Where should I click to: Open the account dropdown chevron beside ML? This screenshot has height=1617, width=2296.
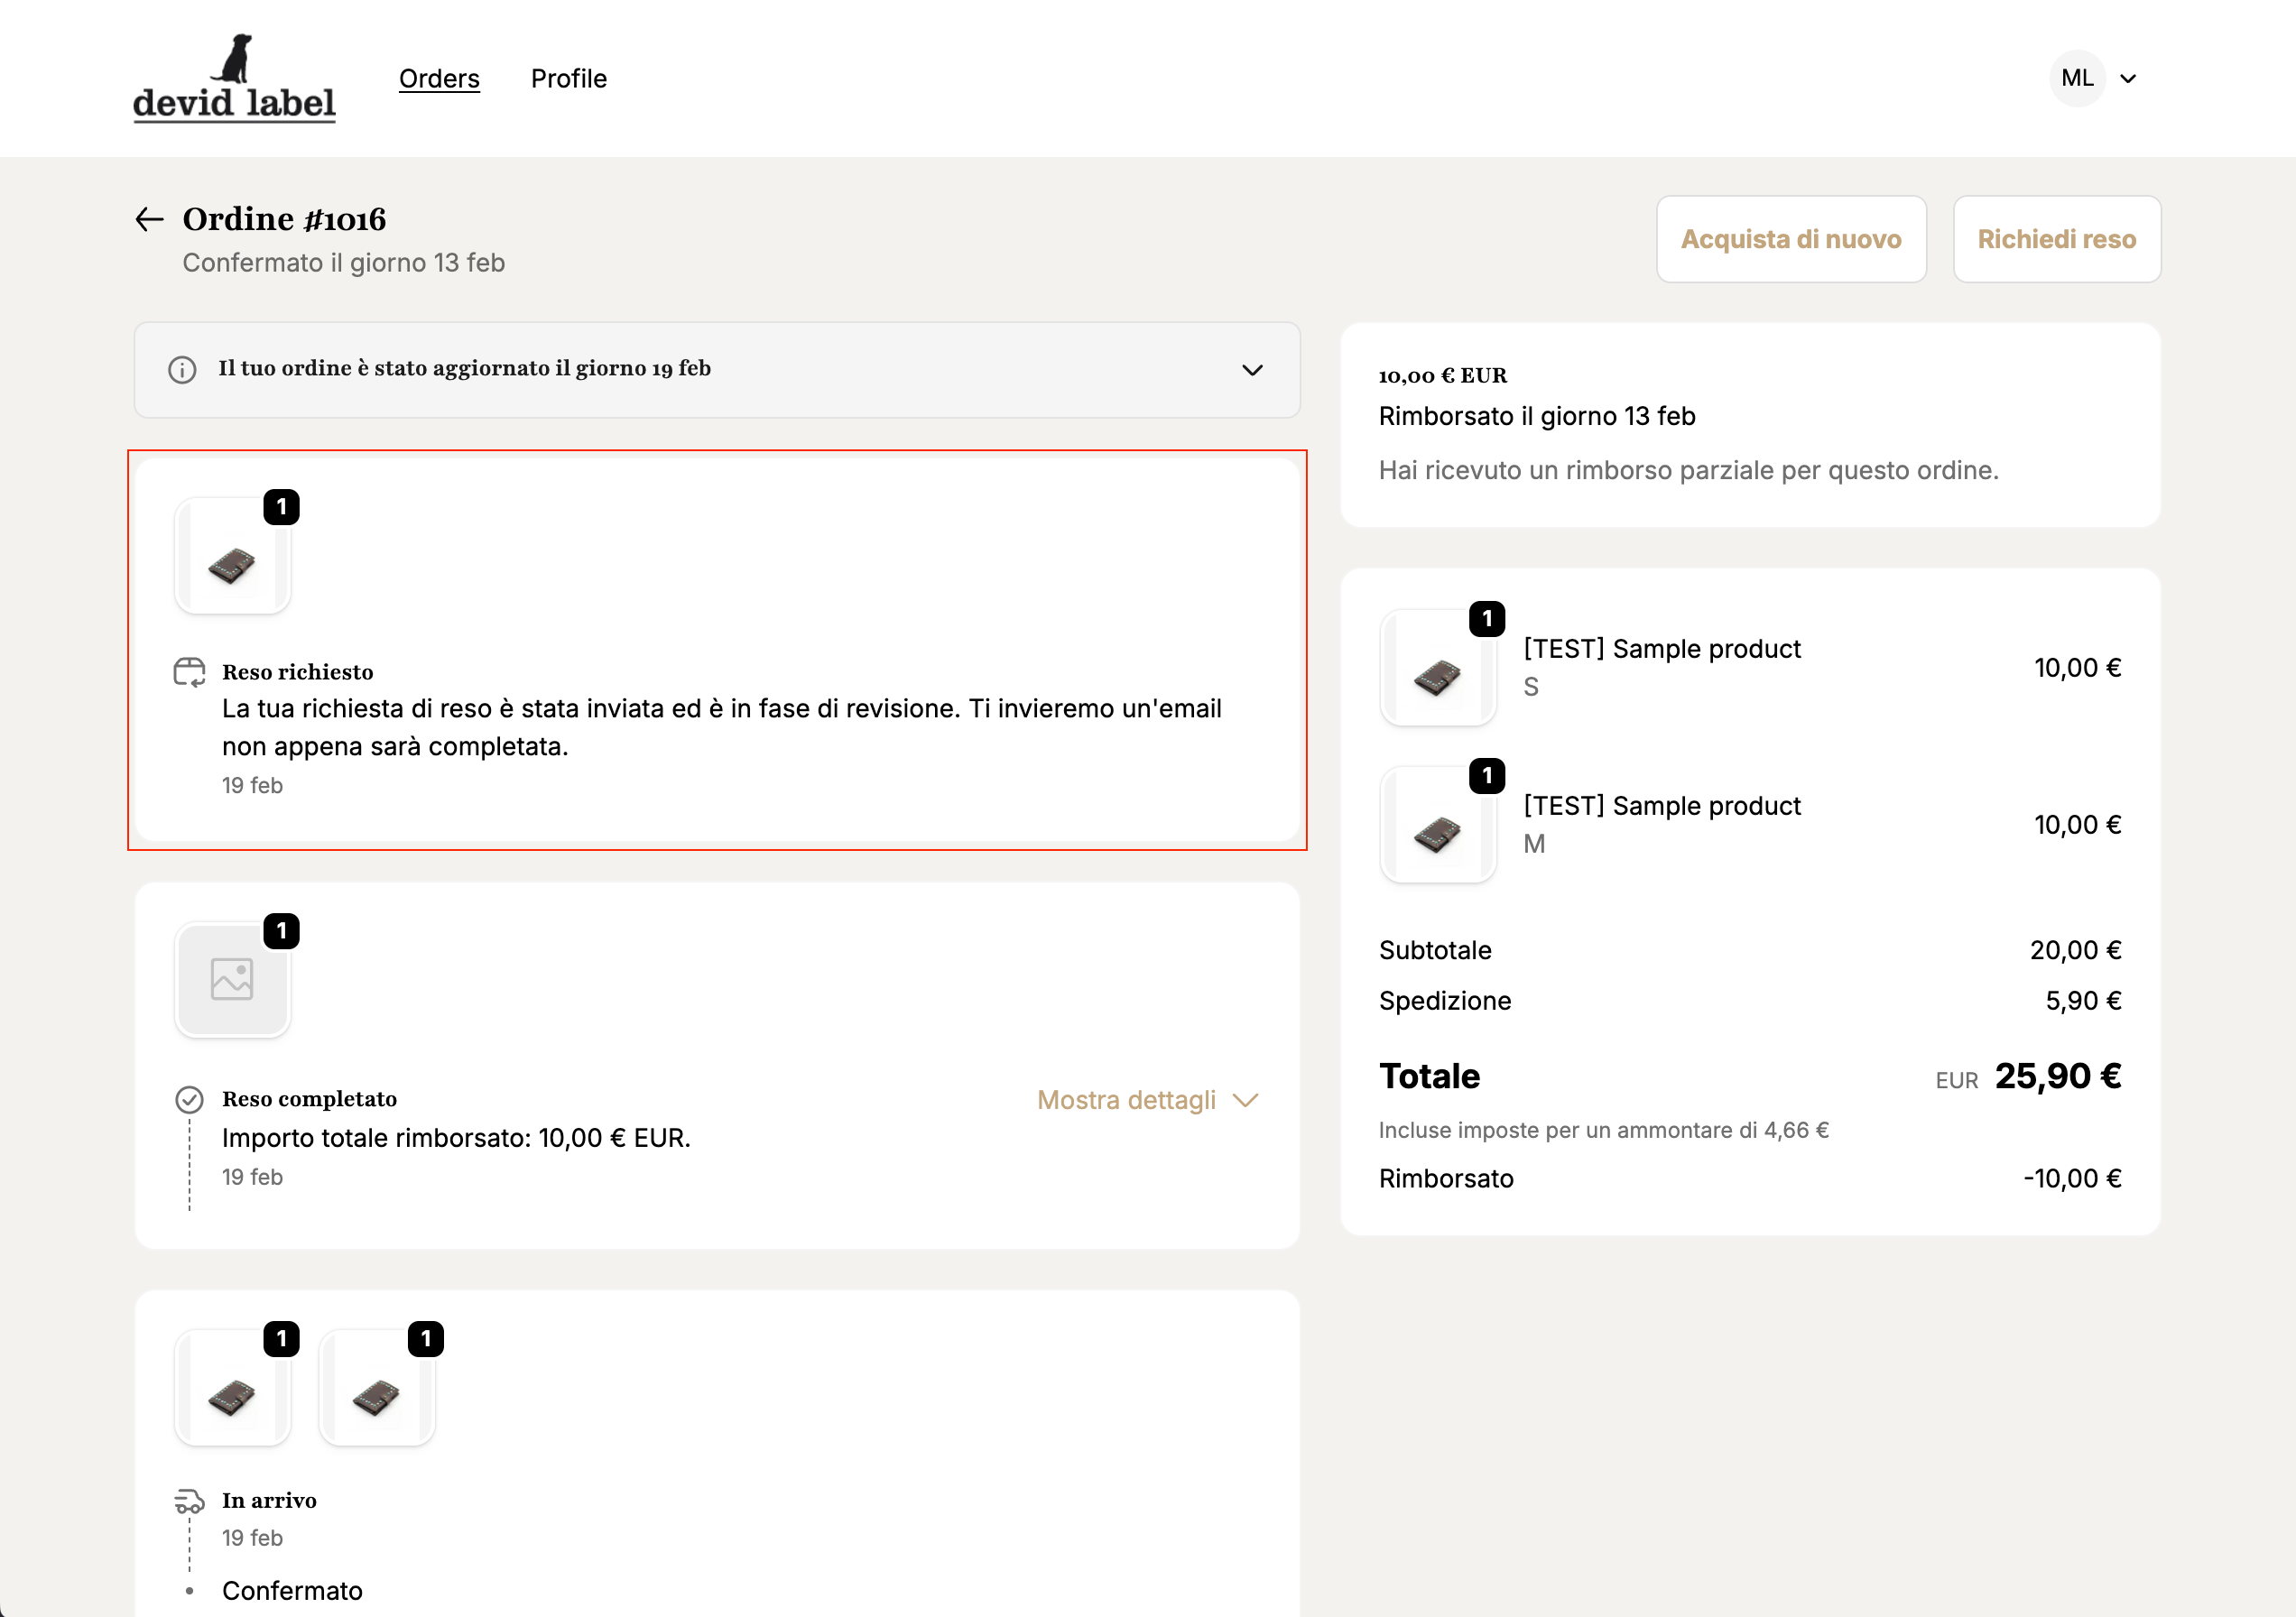tap(2128, 79)
